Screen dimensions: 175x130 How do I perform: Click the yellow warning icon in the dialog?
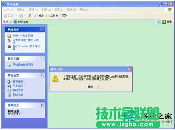[x=55, y=78]
